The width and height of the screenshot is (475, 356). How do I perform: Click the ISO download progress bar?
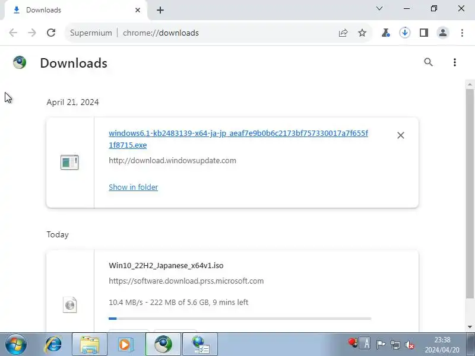pyautogui.click(x=240, y=319)
